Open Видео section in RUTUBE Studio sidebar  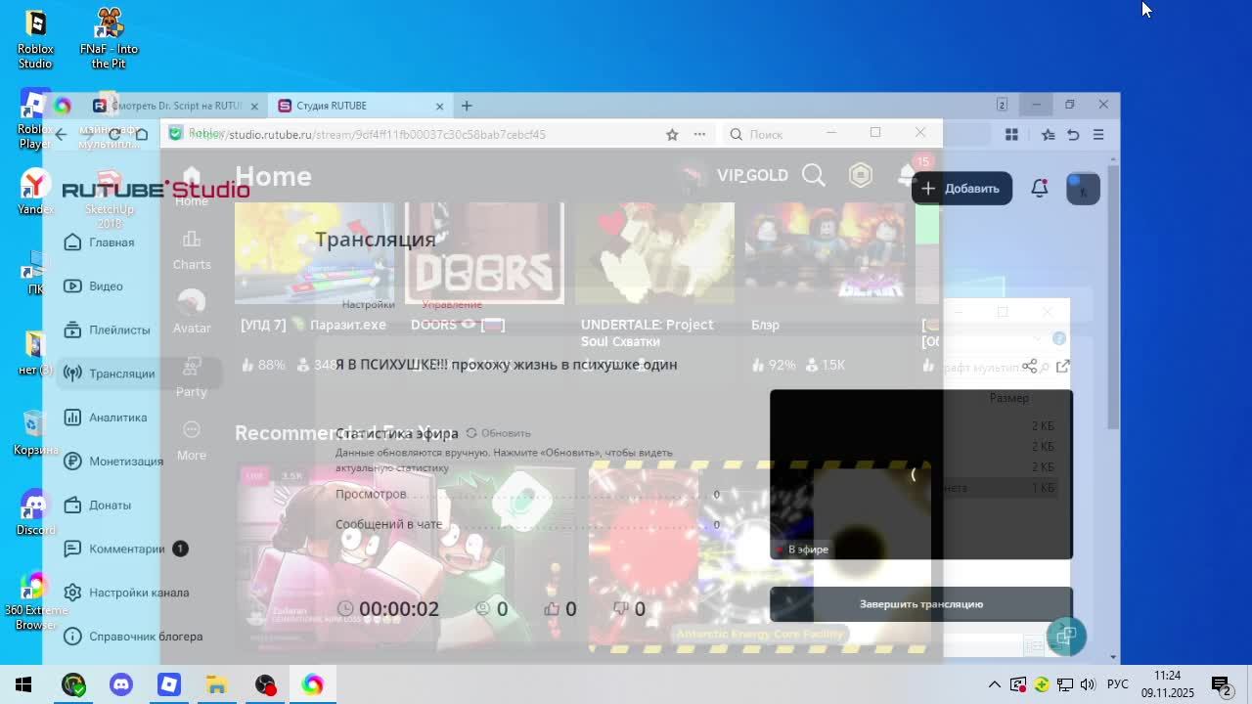94,286
